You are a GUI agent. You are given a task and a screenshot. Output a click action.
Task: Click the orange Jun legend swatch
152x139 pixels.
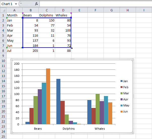(122, 111)
